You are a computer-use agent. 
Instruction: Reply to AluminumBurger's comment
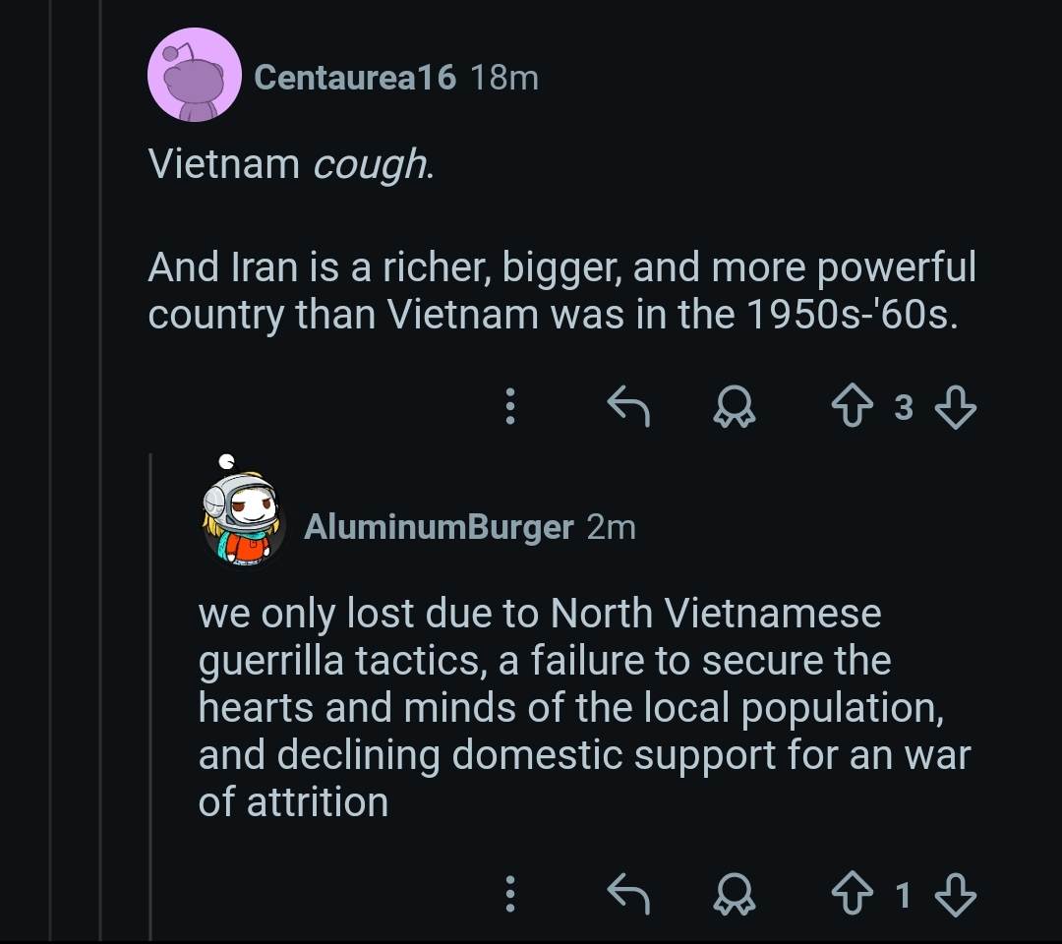point(628,894)
